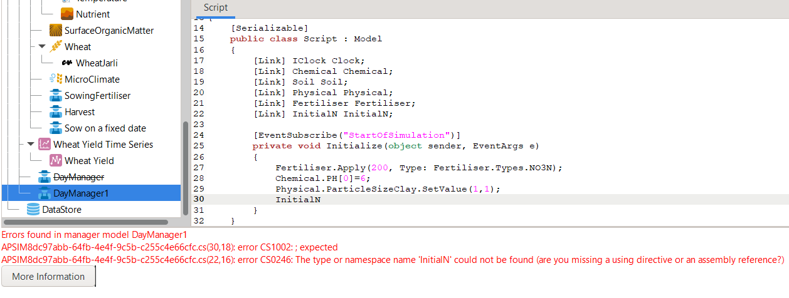Click the private void Initialize line

pyautogui.click(x=396, y=146)
